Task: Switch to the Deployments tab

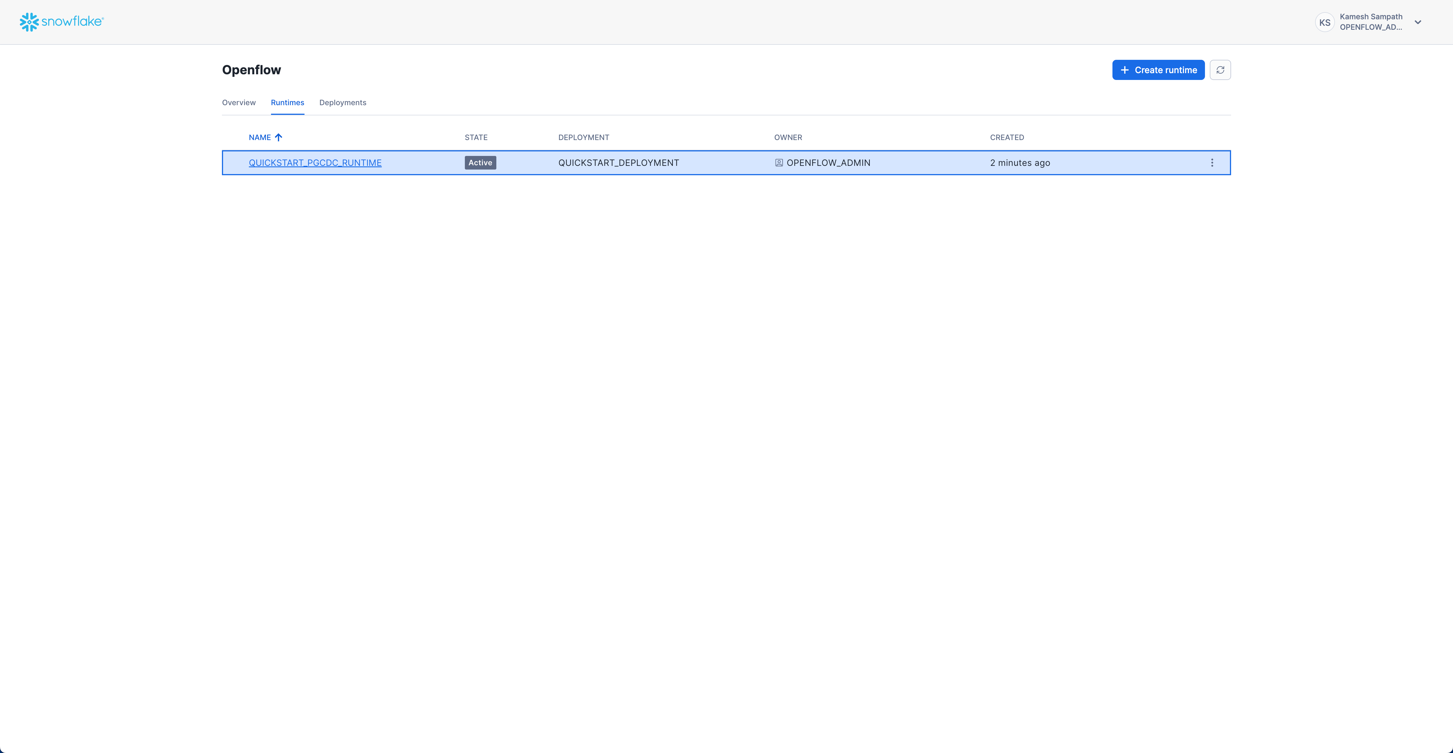Action: pos(342,103)
